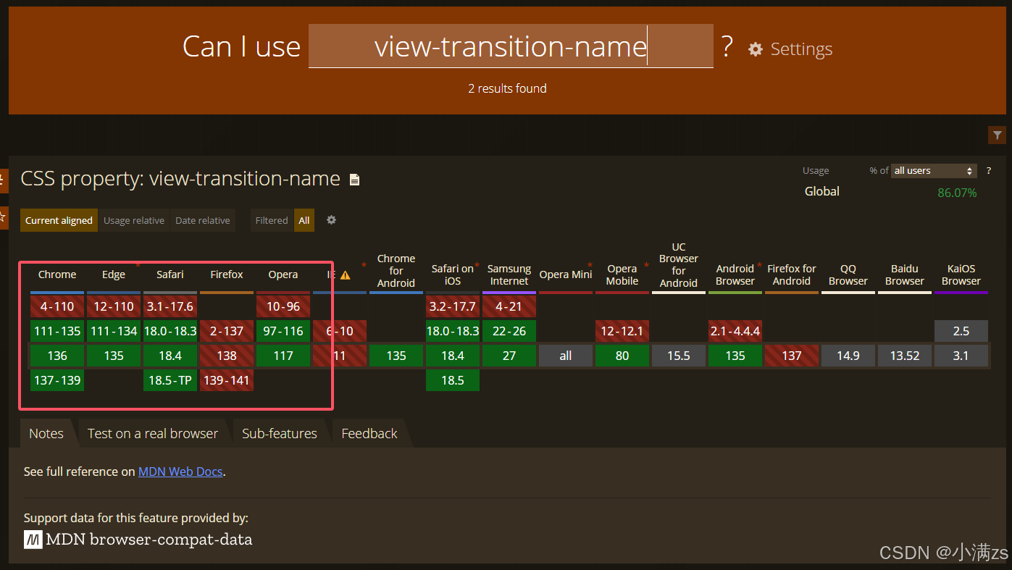Click Firefox for Android header
Screen dimensions: 1012x570
click(792, 274)
